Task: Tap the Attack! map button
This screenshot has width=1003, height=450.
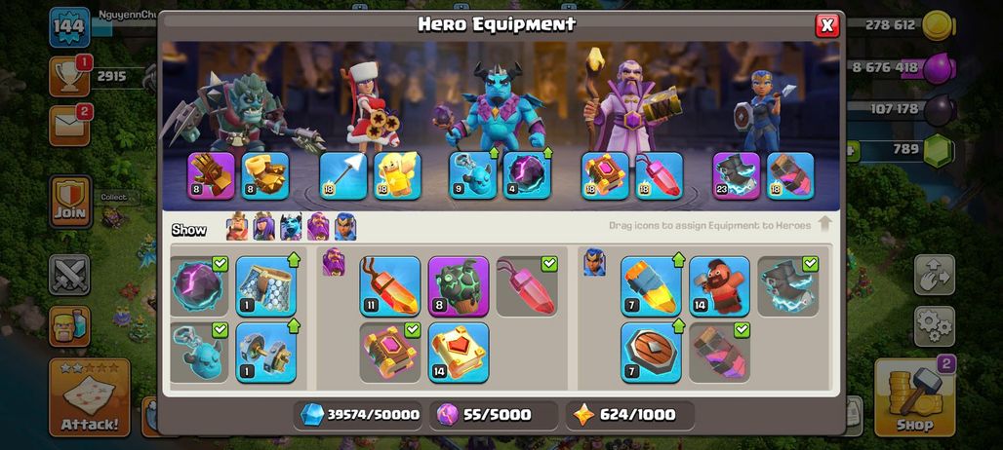Action: click(x=90, y=397)
